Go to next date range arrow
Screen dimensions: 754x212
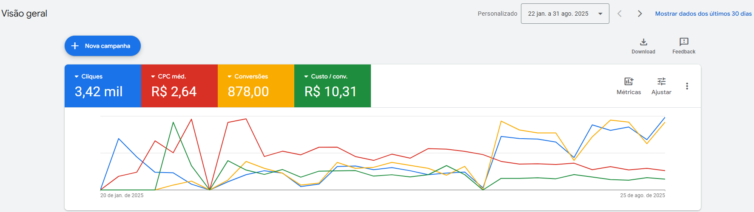(x=640, y=14)
